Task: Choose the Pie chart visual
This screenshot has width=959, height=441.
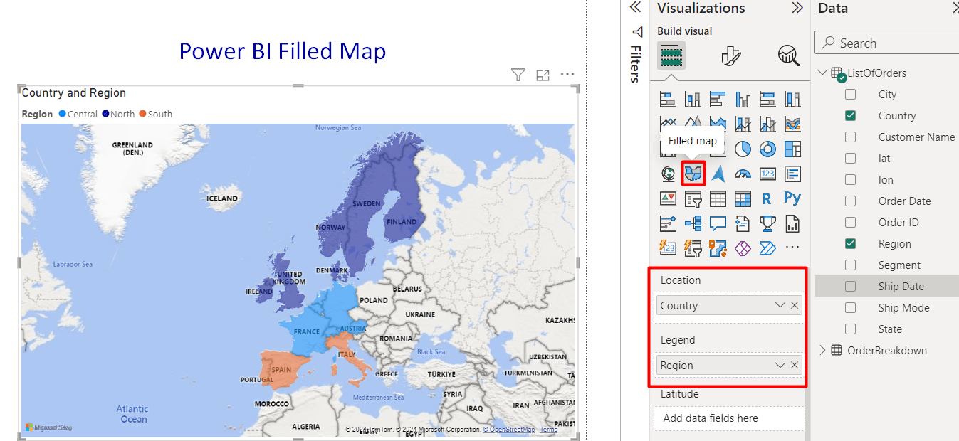Action: click(743, 149)
